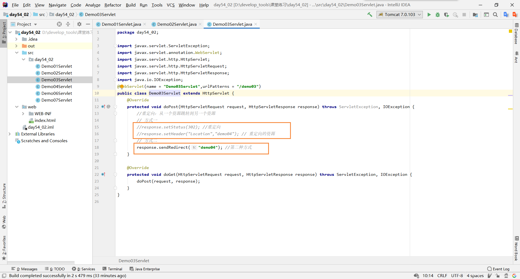Open Project panel settings gear
Viewport: 520px width, 279px height.
click(x=79, y=24)
